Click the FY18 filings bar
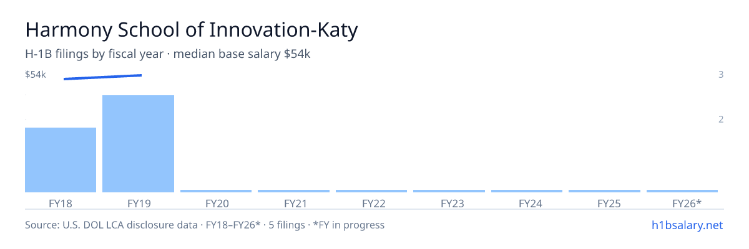Screen dimensions: 749x249 click(x=61, y=160)
